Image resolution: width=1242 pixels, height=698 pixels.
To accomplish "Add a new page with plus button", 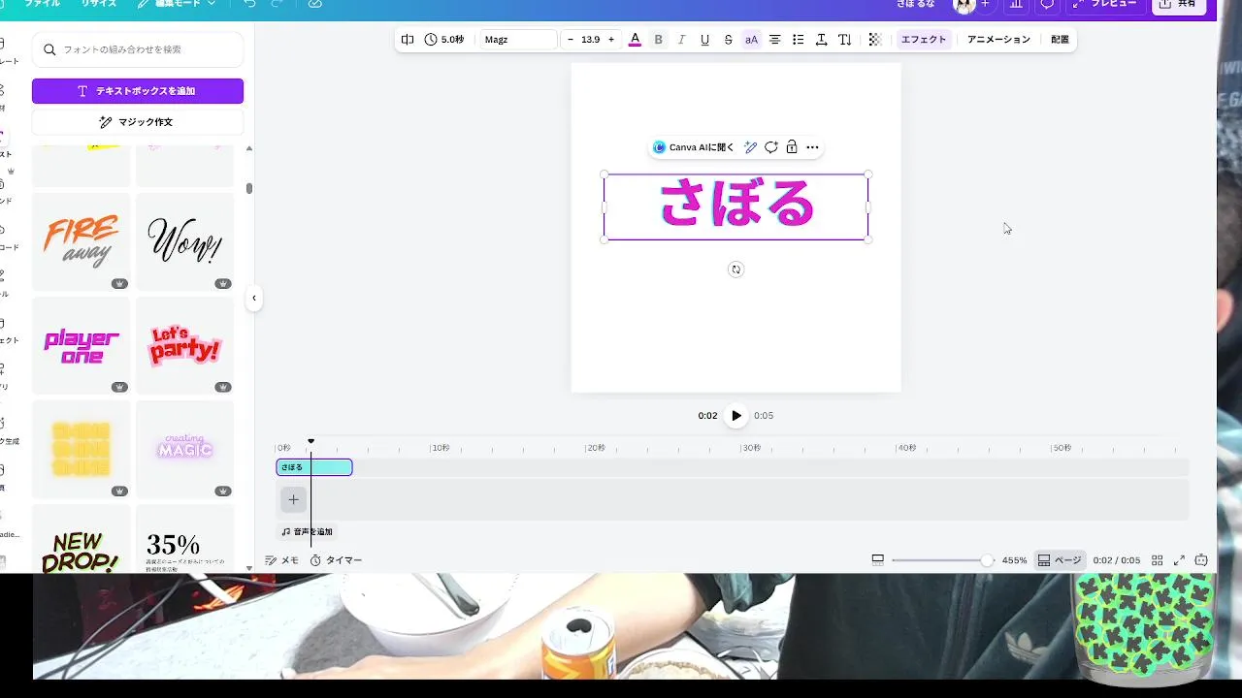I will tap(293, 500).
